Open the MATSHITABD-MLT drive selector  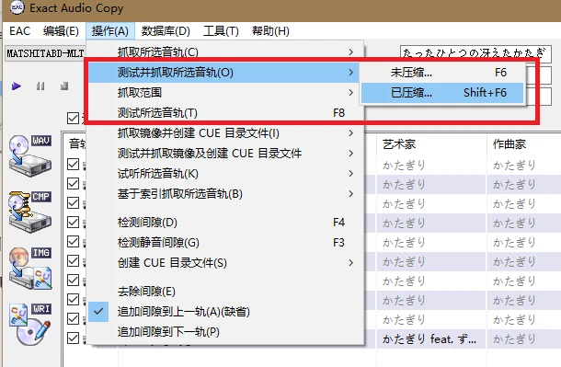click(45, 53)
